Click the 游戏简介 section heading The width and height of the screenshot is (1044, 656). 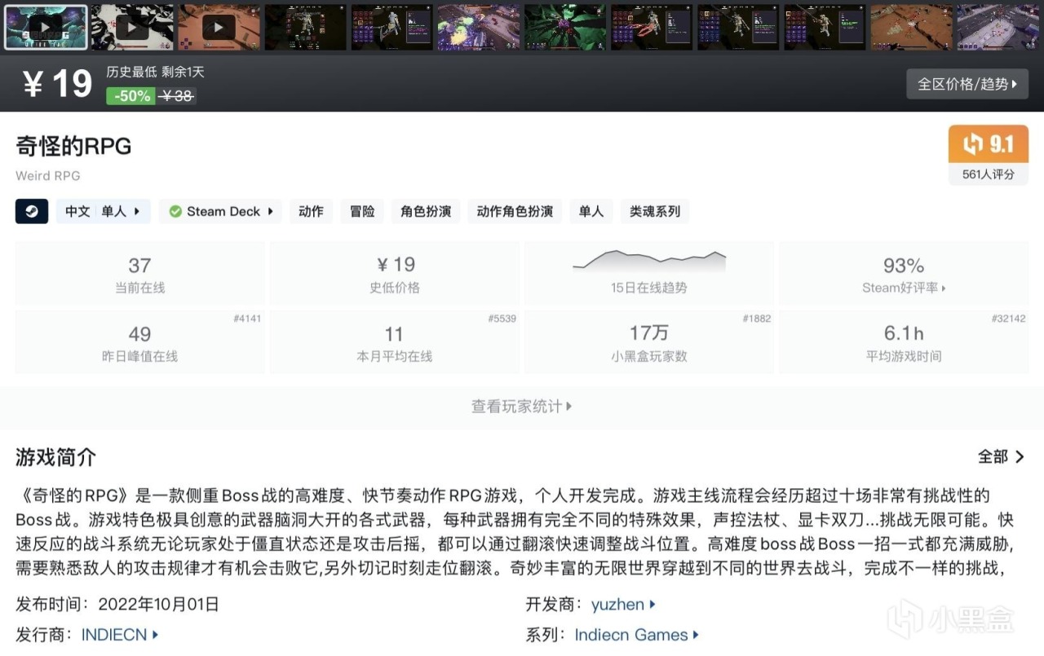point(55,457)
